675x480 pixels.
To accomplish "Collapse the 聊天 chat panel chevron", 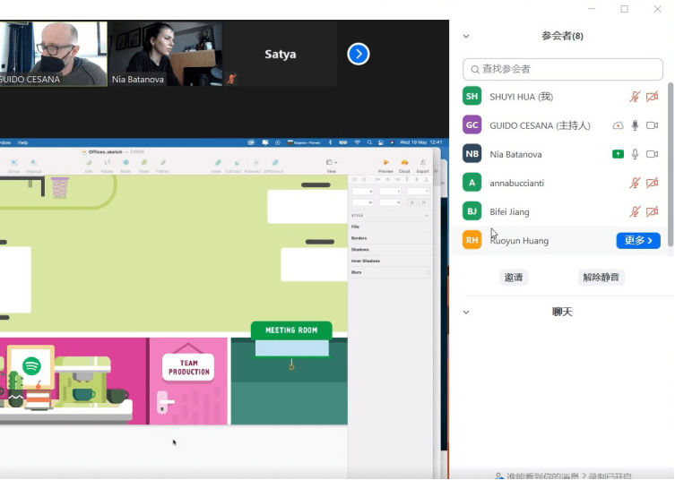I will pos(466,313).
